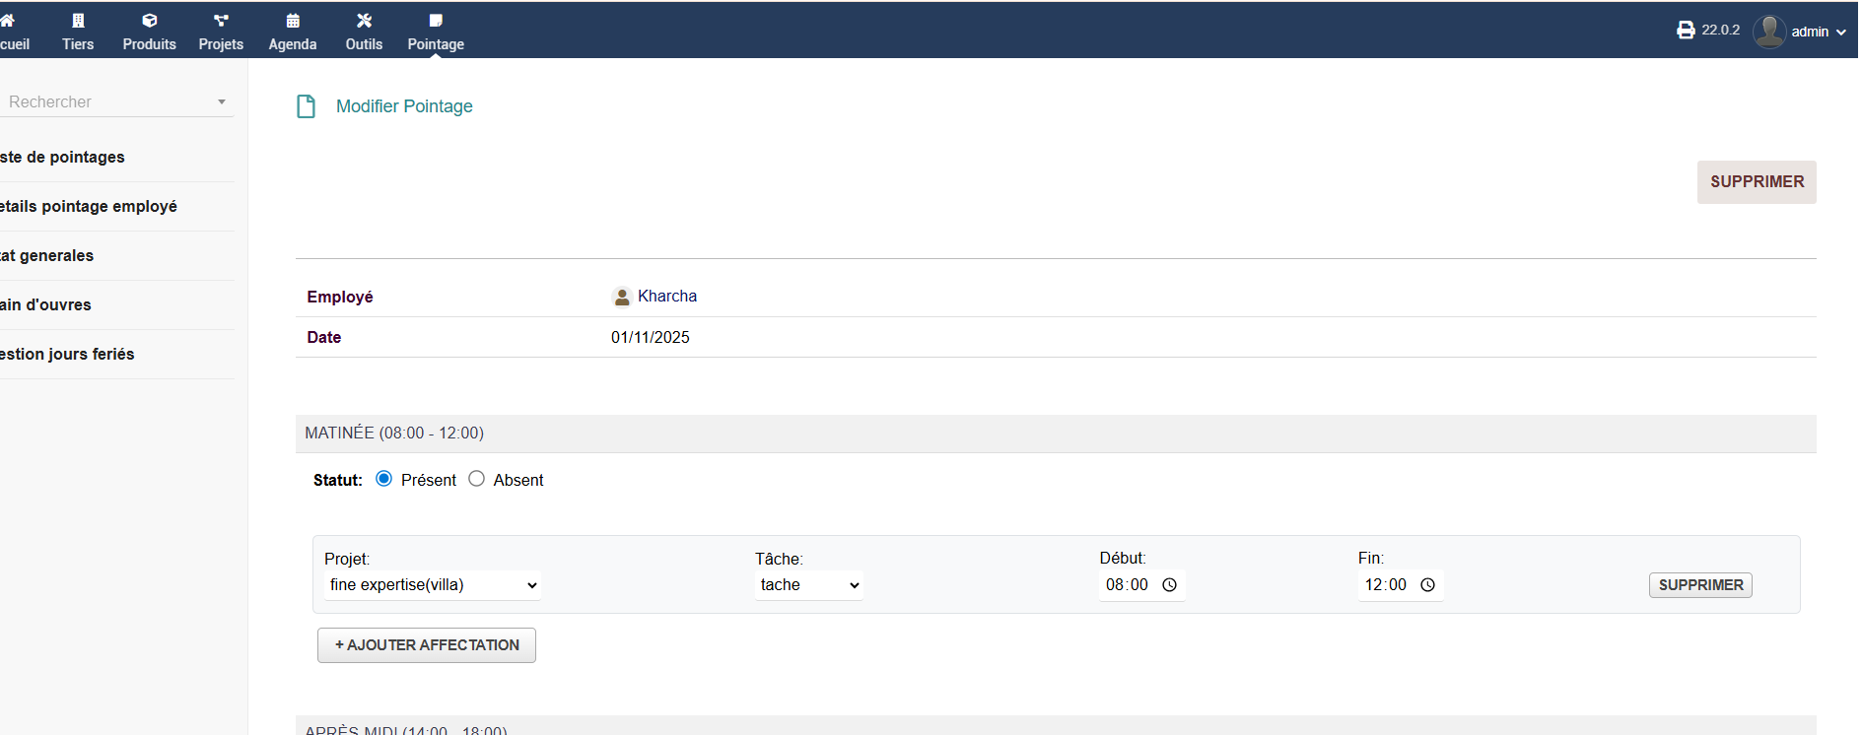
Task: Open the Agenda calendar icon
Action: 293,21
